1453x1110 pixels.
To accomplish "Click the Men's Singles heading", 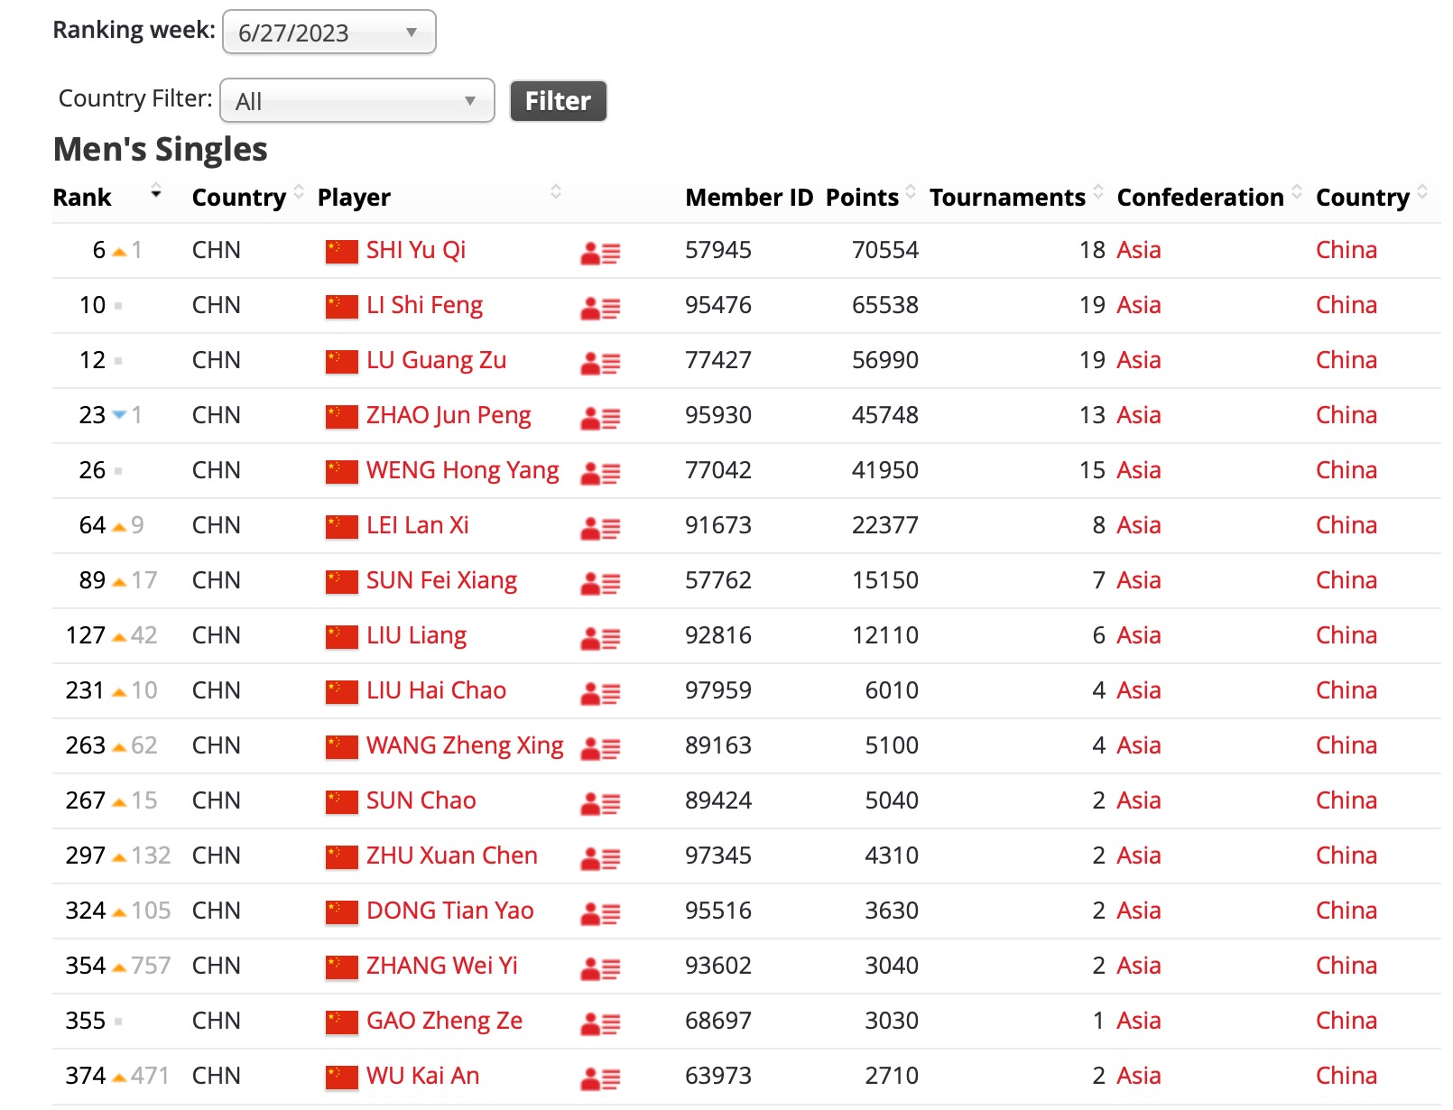I will 161,149.
